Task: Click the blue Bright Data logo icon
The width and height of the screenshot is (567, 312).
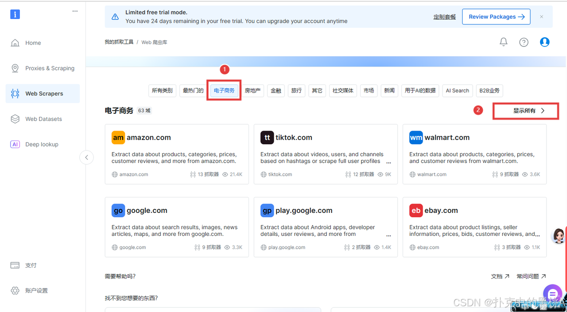Action: (15, 14)
